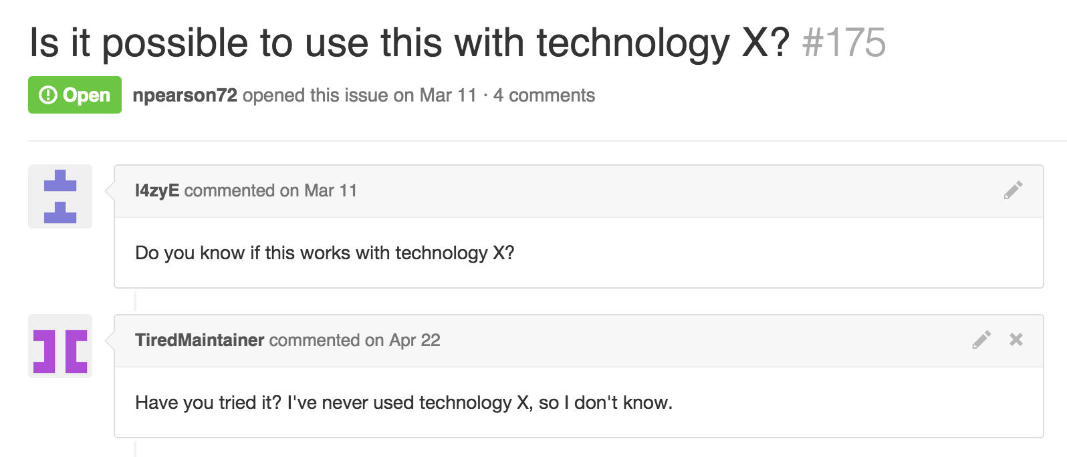1067x457 pixels.
Task: Open TiredMaintainer's purple avatar image
Action: [60, 346]
